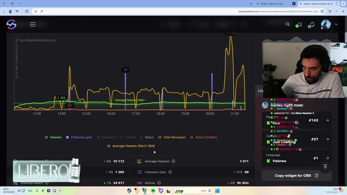Viewport: 347px width, 195px height.
Task: Click Airtime info icon
Action: pos(159,183)
